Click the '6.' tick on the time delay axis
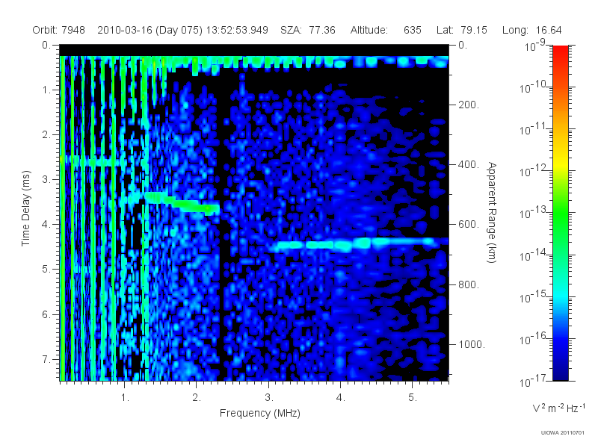This screenshot has height=448, width=598. pos(46,314)
